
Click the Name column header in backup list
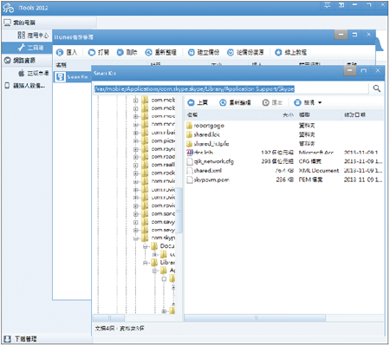[x=61, y=65]
